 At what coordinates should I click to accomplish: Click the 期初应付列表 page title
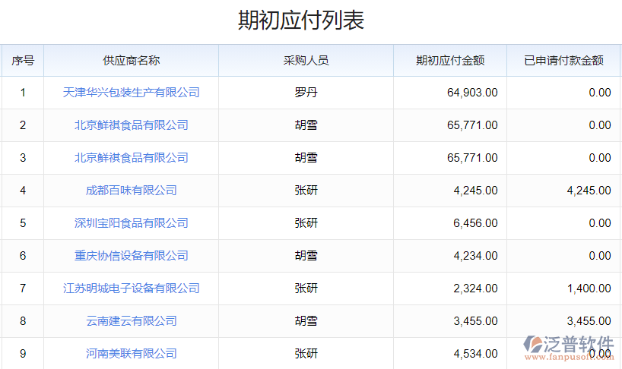tap(301, 20)
